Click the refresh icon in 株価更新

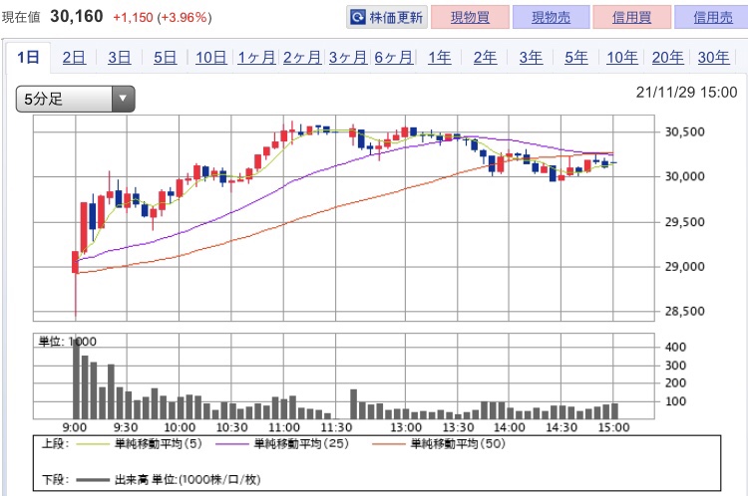358,18
